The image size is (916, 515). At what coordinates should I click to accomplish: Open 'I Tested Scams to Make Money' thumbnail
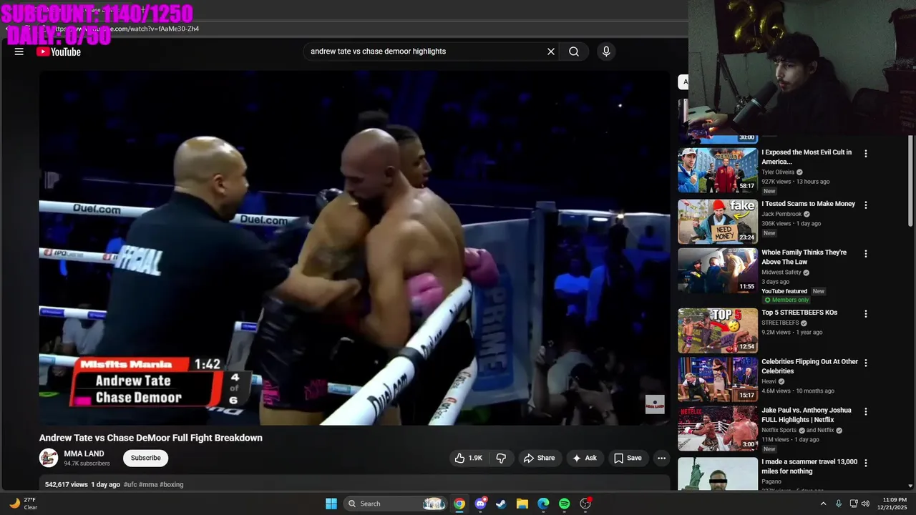pos(718,222)
